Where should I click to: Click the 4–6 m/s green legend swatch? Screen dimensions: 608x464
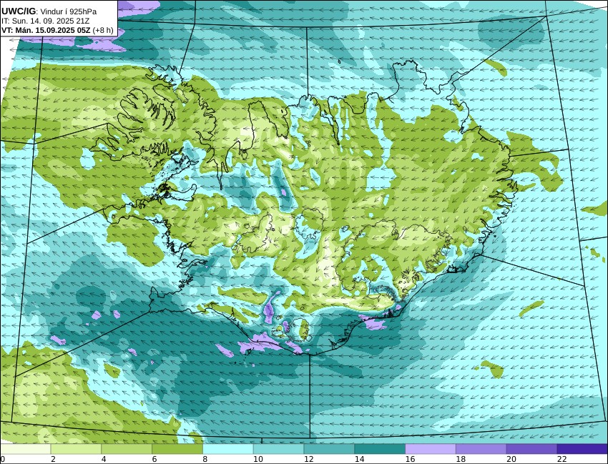[127, 449]
